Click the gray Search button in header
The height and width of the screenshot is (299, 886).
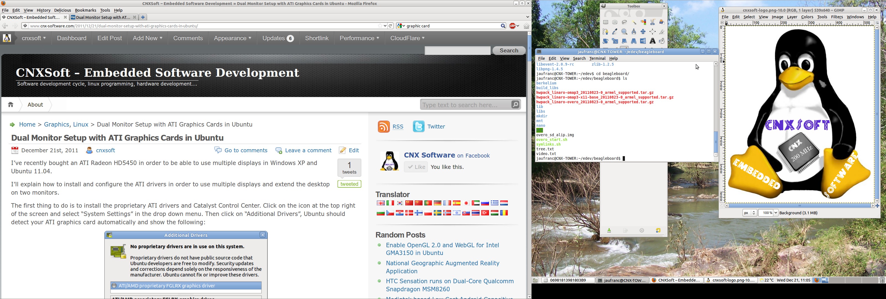click(x=509, y=51)
